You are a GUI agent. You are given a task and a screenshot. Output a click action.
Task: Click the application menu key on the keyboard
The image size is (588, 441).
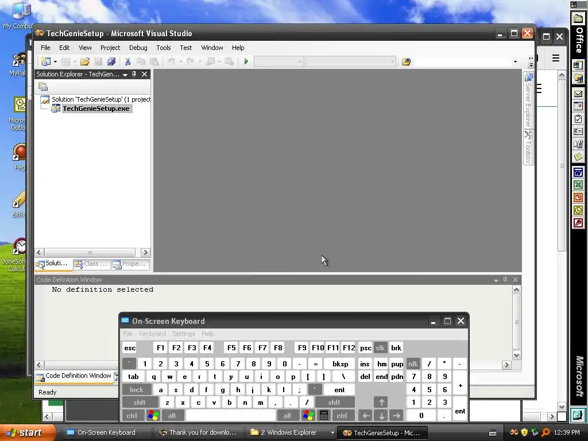pyautogui.click(x=324, y=416)
